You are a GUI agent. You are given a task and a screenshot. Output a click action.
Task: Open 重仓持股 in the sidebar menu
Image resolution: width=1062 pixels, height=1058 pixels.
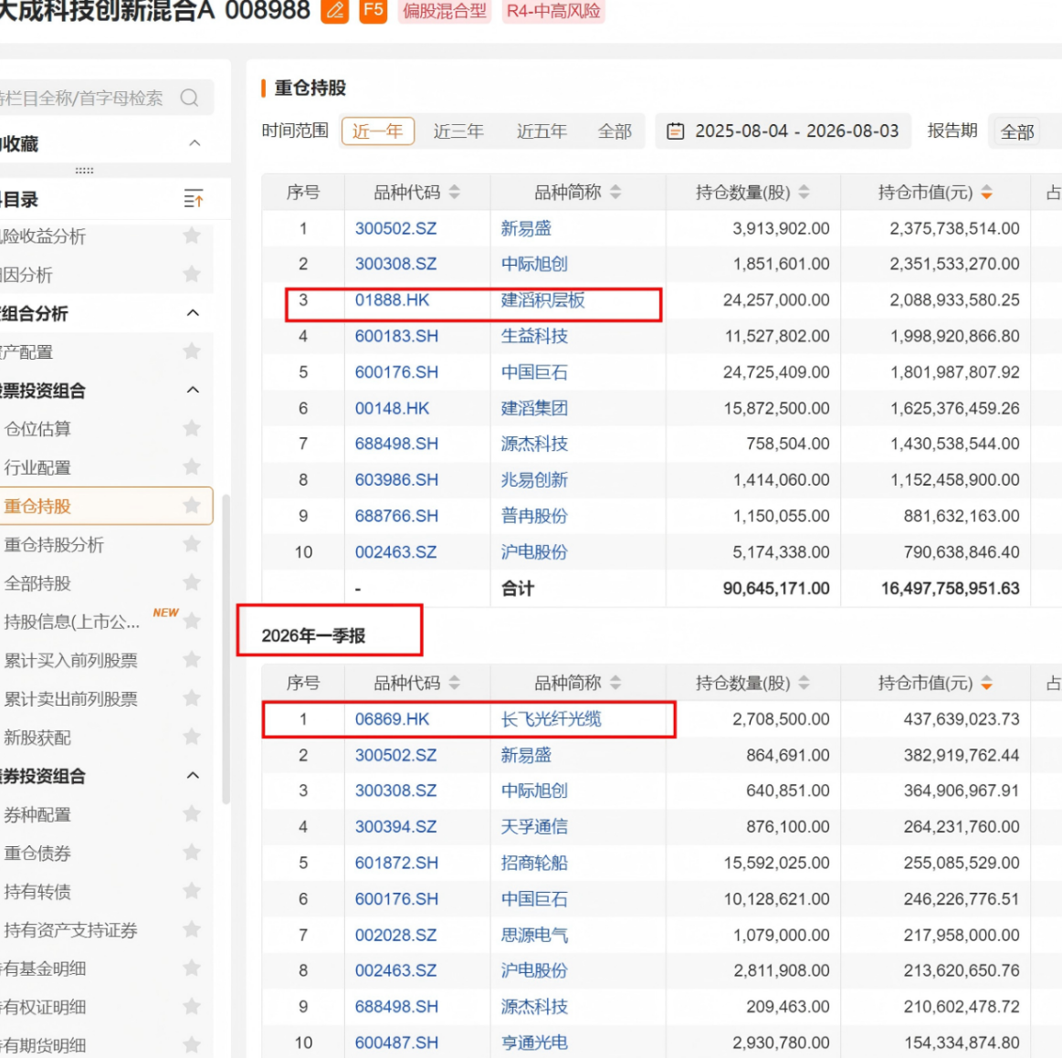pyautogui.click(x=105, y=506)
